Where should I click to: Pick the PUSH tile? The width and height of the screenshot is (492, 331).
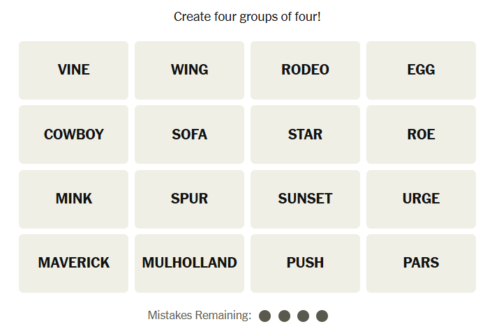(x=305, y=263)
